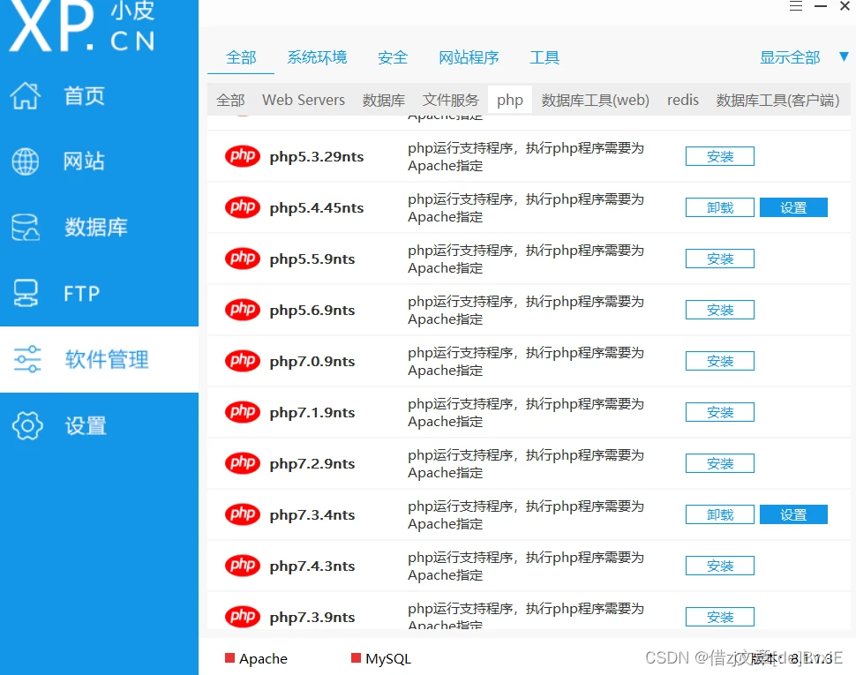
Task: Uninstall php7.3.4nts
Action: click(x=719, y=514)
